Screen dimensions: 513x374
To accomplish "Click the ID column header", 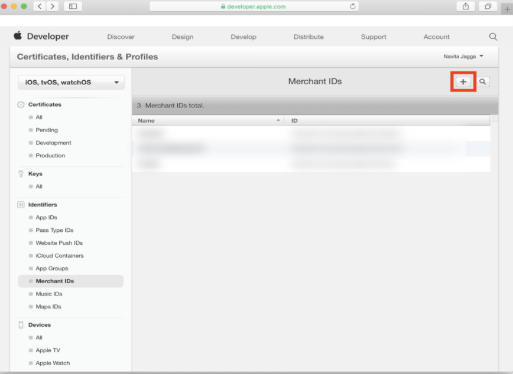I will pyautogui.click(x=294, y=120).
